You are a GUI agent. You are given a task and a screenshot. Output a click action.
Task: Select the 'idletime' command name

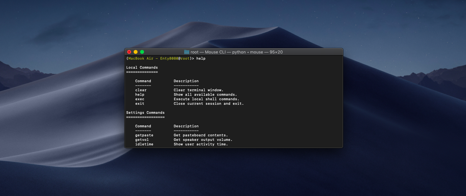click(144, 144)
